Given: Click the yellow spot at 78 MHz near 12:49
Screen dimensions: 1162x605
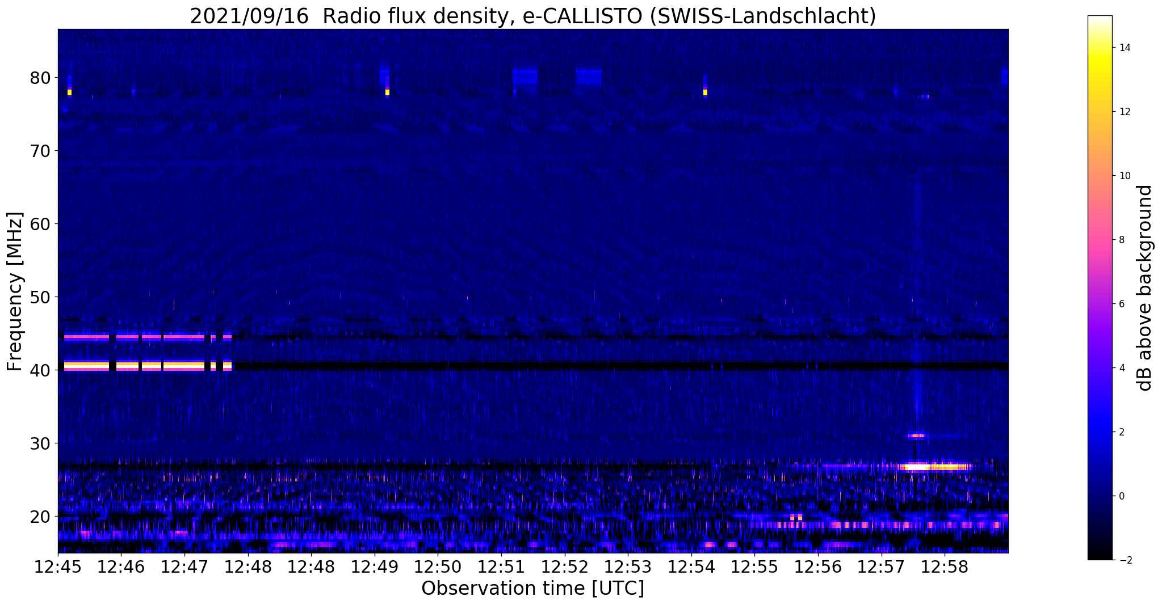Looking at the screenshot, I should pyautogui.click(x=387, y=92).
